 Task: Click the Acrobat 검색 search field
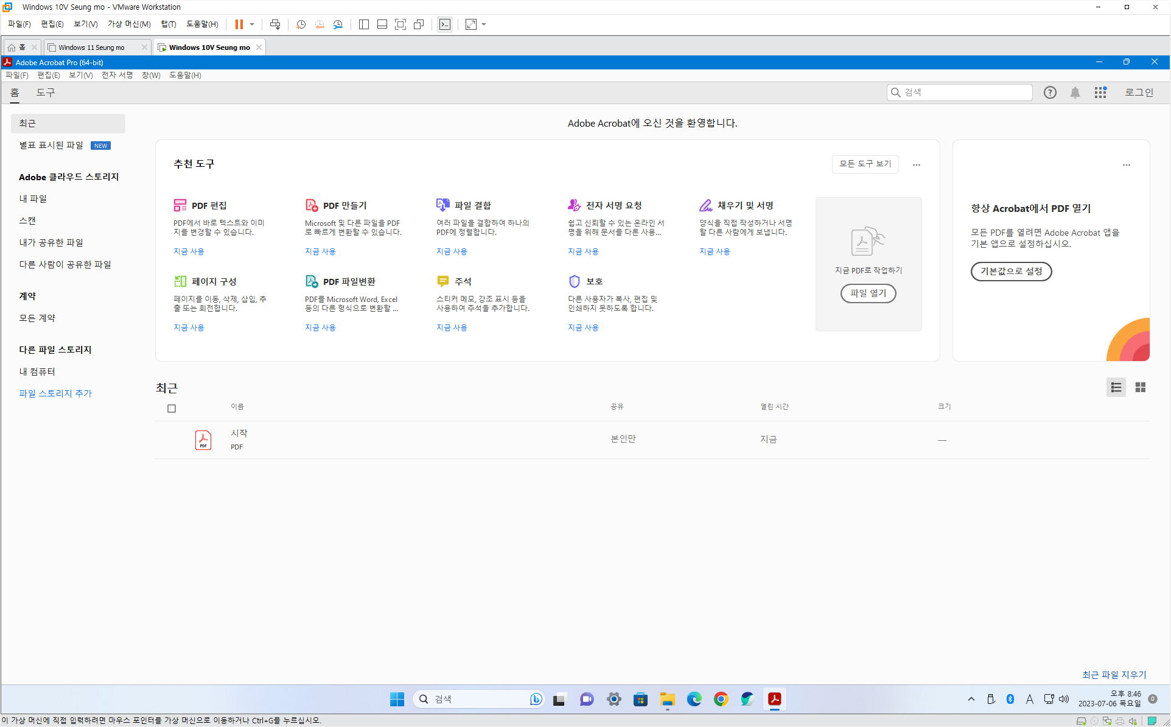point(965,93)
